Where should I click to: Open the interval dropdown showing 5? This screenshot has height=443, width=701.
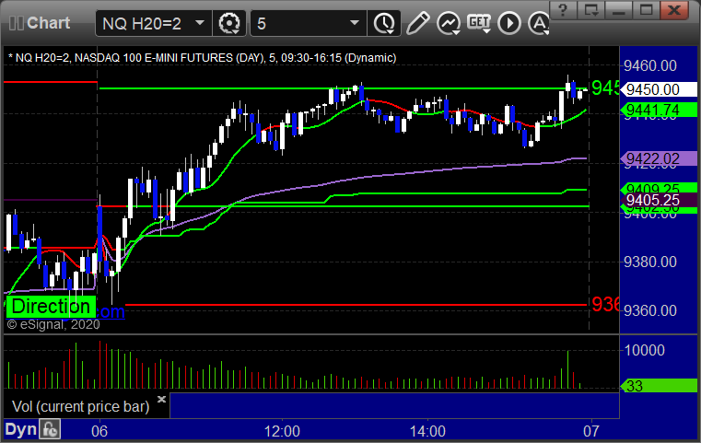pyautogui.click(x=309, y=23)
